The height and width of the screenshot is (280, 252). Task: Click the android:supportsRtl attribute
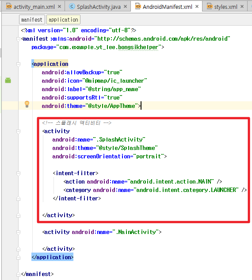[82, 97]
